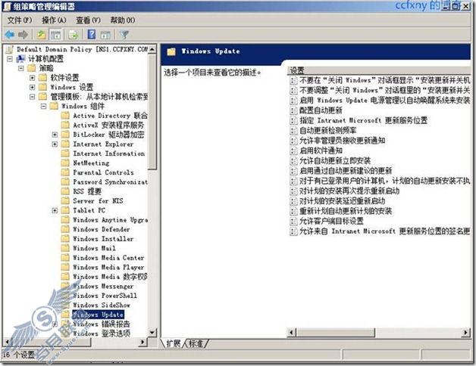This screenshot has width=476, height=366.
Task: Click folder icon next to NetMeeting
Action: [65, 163]
